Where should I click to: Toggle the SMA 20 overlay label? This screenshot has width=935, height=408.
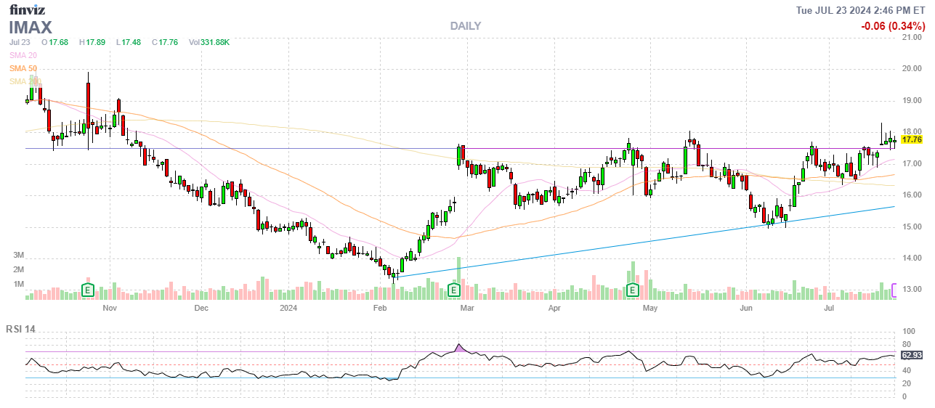click(x=23, y=55)
